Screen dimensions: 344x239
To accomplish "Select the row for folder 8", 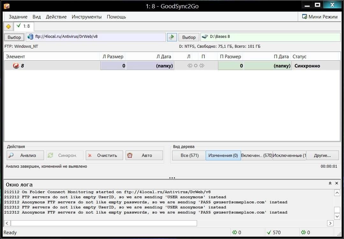I will (172, 66).
